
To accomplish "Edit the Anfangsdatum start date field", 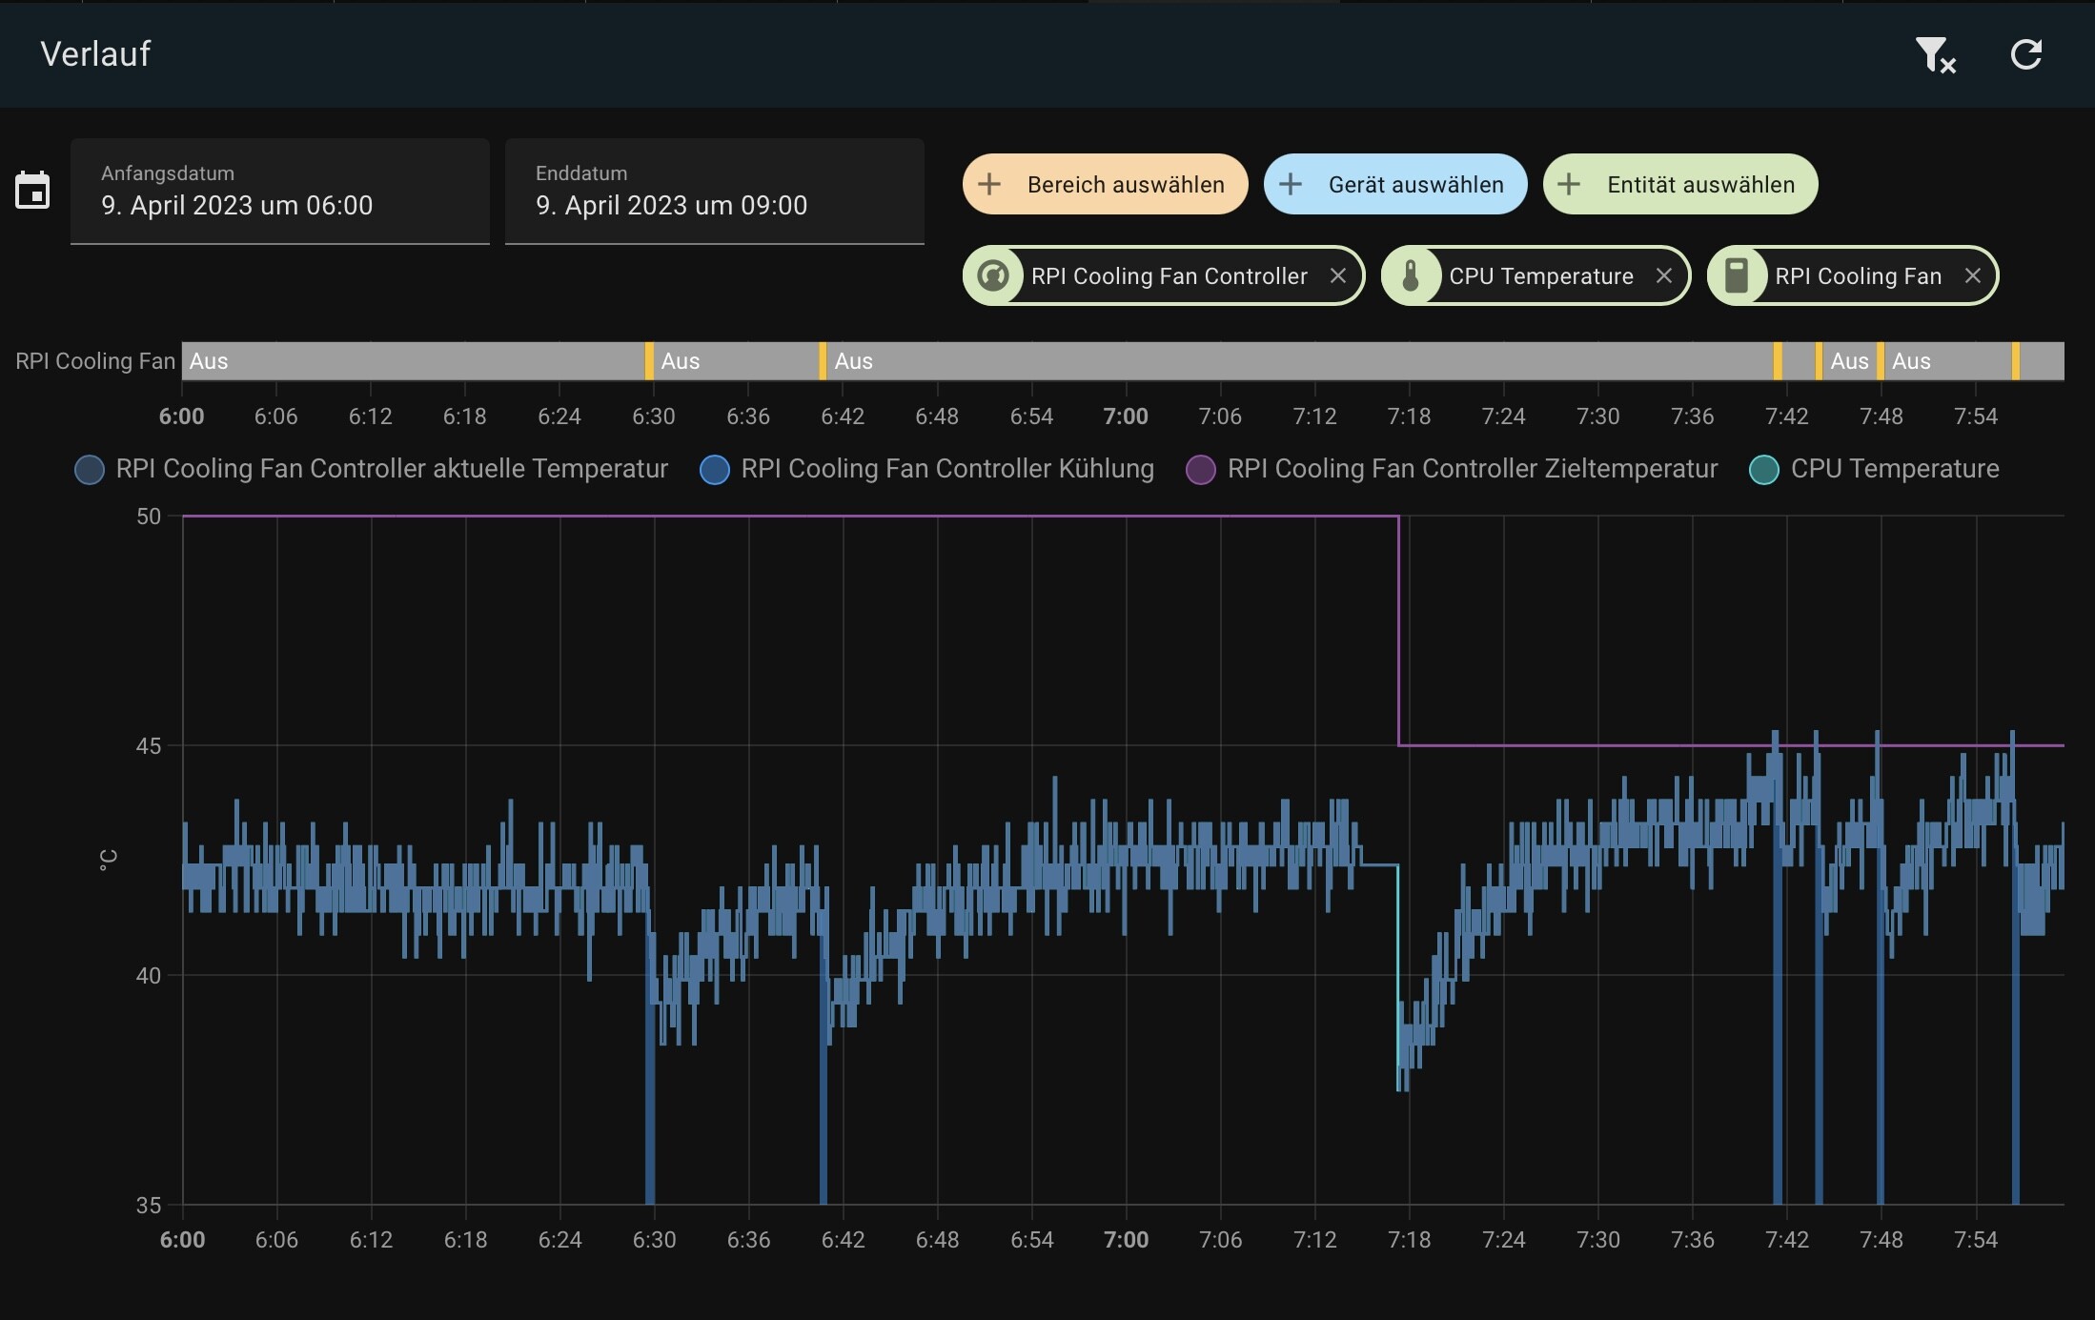I will coord(280,192).
